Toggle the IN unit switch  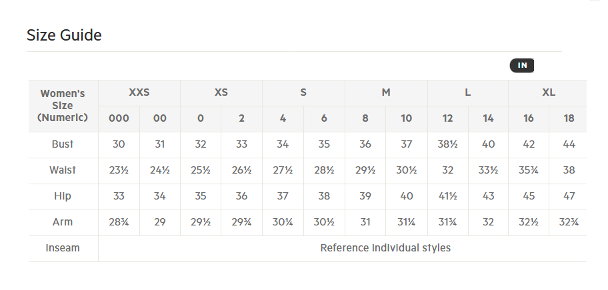pyautogui.click(x=522, y=65)
